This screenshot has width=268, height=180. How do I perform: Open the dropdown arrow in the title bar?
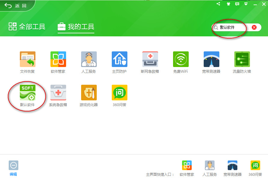[x=246, y=4]
